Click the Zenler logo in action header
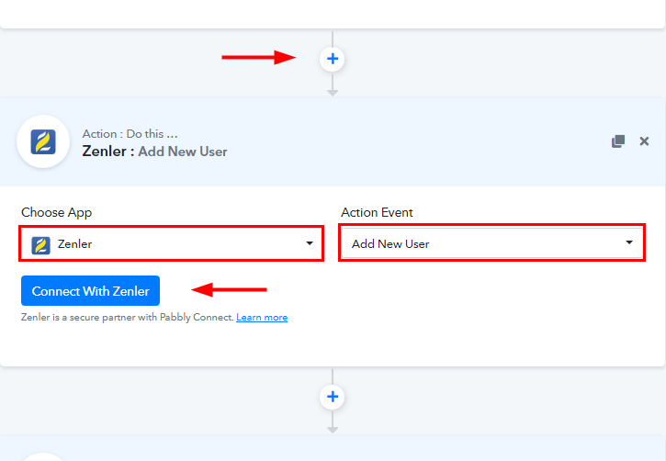This screenshot has width=666, height=461. pos(43,141)
